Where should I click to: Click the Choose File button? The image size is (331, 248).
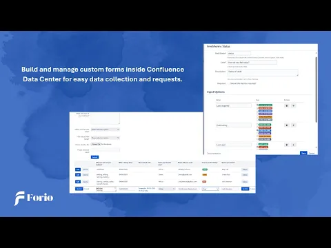point(96,144)
